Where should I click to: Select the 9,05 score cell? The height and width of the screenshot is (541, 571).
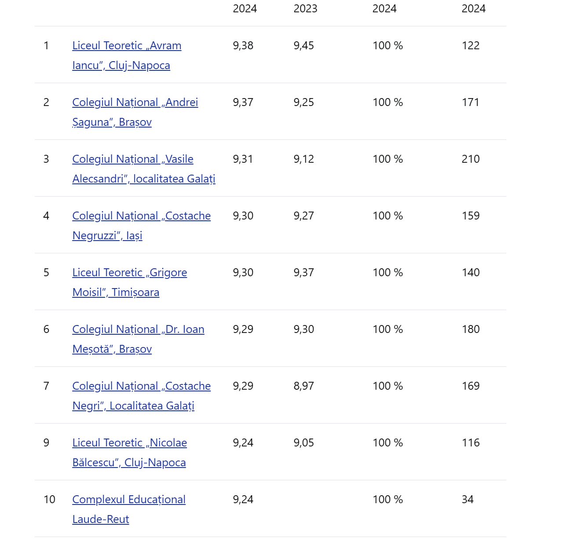(x=304, y=443)
